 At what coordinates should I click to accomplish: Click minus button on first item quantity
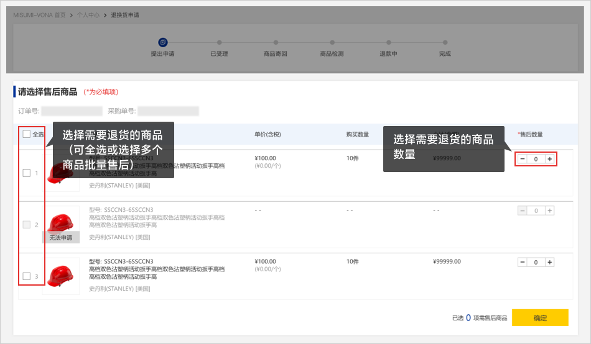[522, 159]
